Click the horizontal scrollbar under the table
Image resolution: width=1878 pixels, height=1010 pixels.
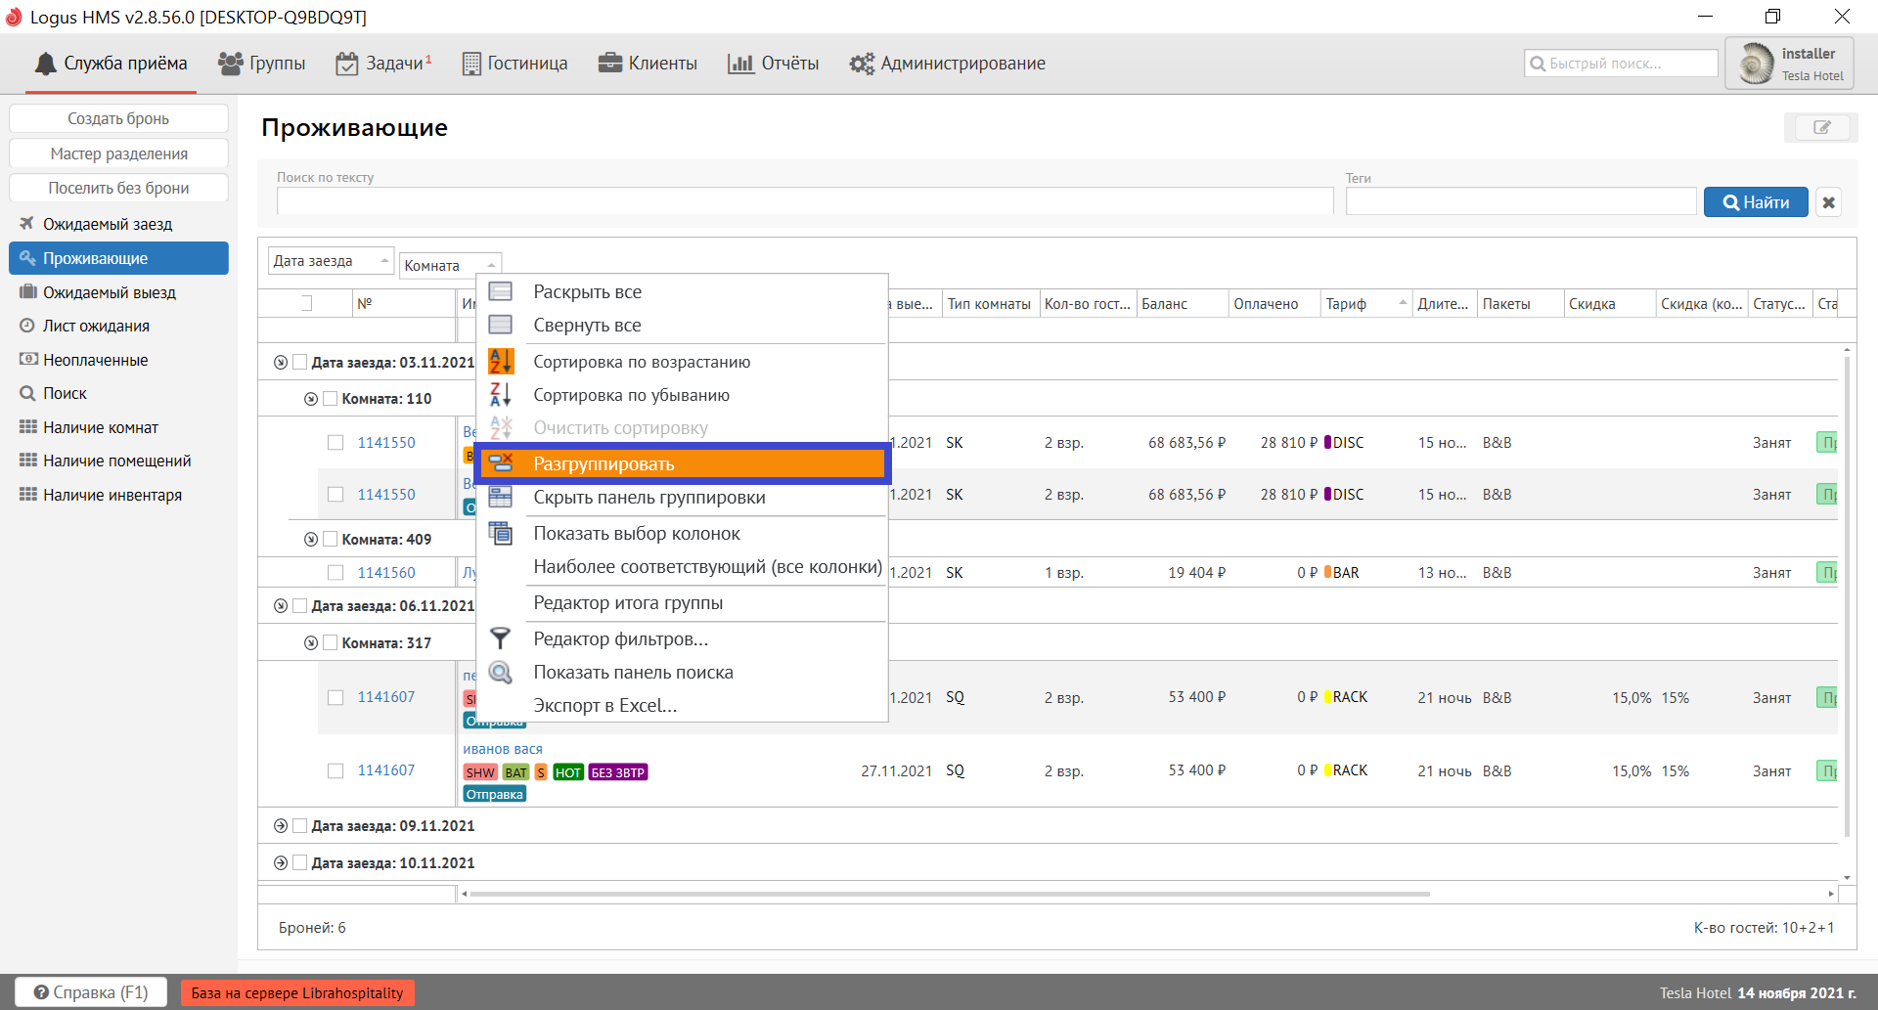949,894
